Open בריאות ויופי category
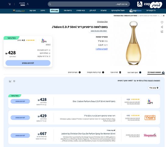The image size is (166, 147). [68, 10]
